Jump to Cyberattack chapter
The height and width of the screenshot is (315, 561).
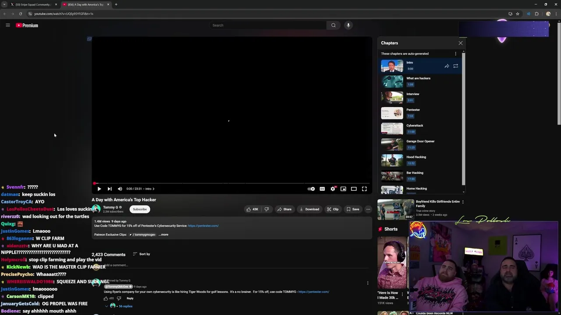[x=421, y=129]
